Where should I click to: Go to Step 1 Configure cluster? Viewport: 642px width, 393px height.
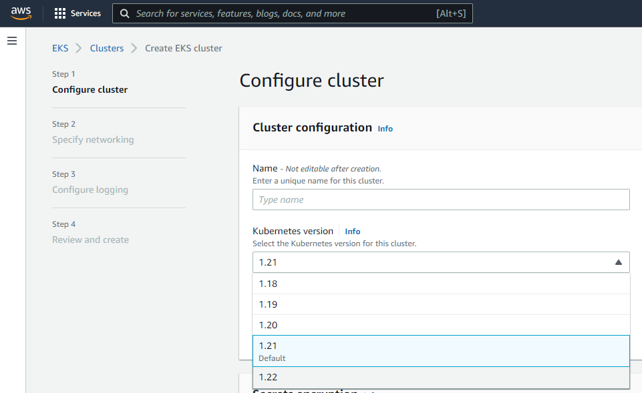(90, 89)
